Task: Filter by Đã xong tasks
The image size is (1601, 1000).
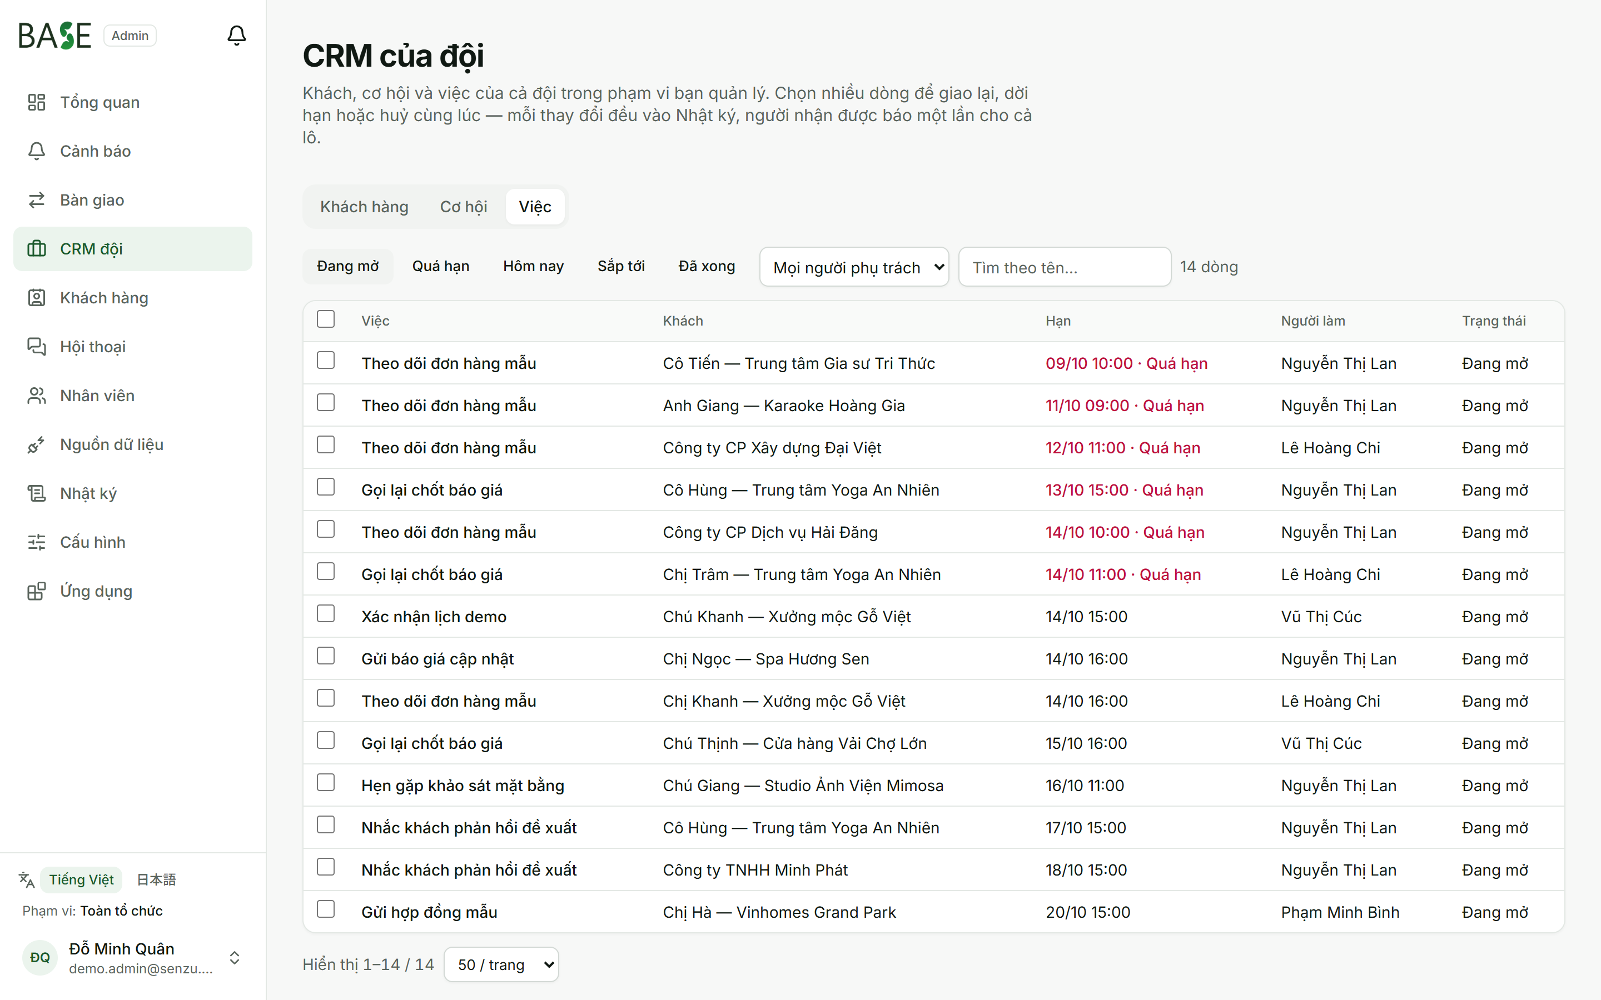Action: coord(707,267)
